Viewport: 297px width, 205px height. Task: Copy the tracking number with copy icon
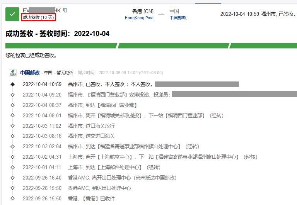click(x=65, y=10)
